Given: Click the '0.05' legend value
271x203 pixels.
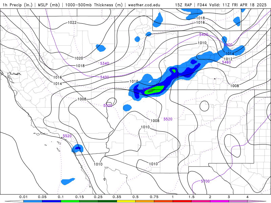Looking at the screenshot, I should 42,197.
